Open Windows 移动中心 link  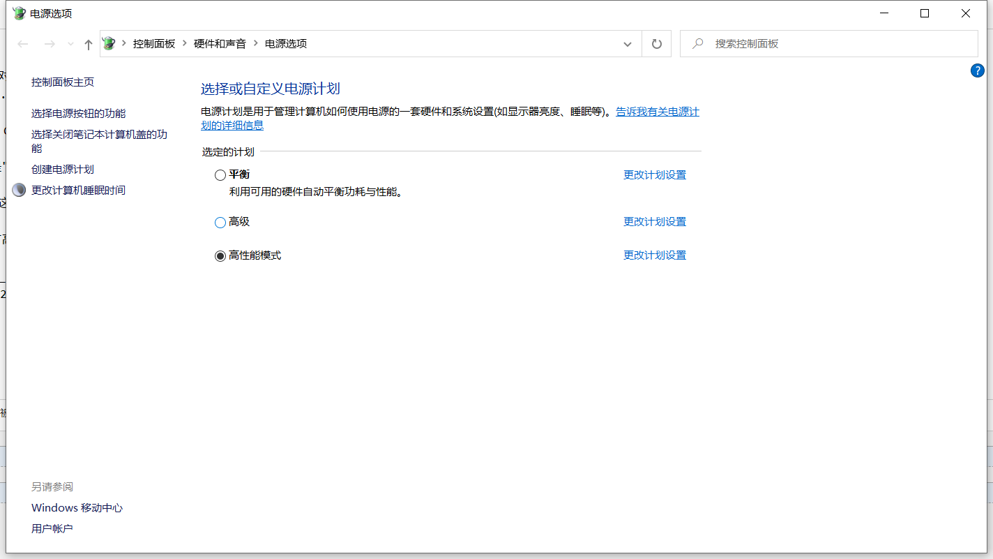click(77, 507)
